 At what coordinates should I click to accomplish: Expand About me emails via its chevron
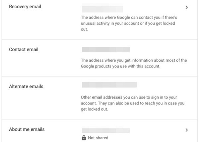click(x=187, y=130)
